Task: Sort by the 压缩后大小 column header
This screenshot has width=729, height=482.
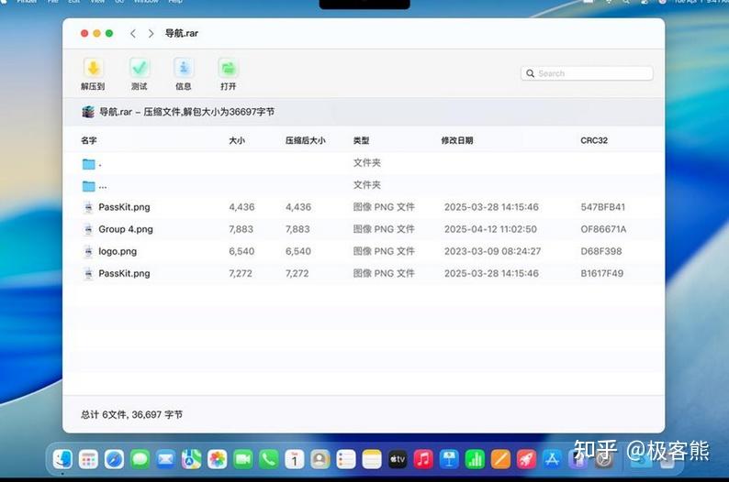Action: 306,140
